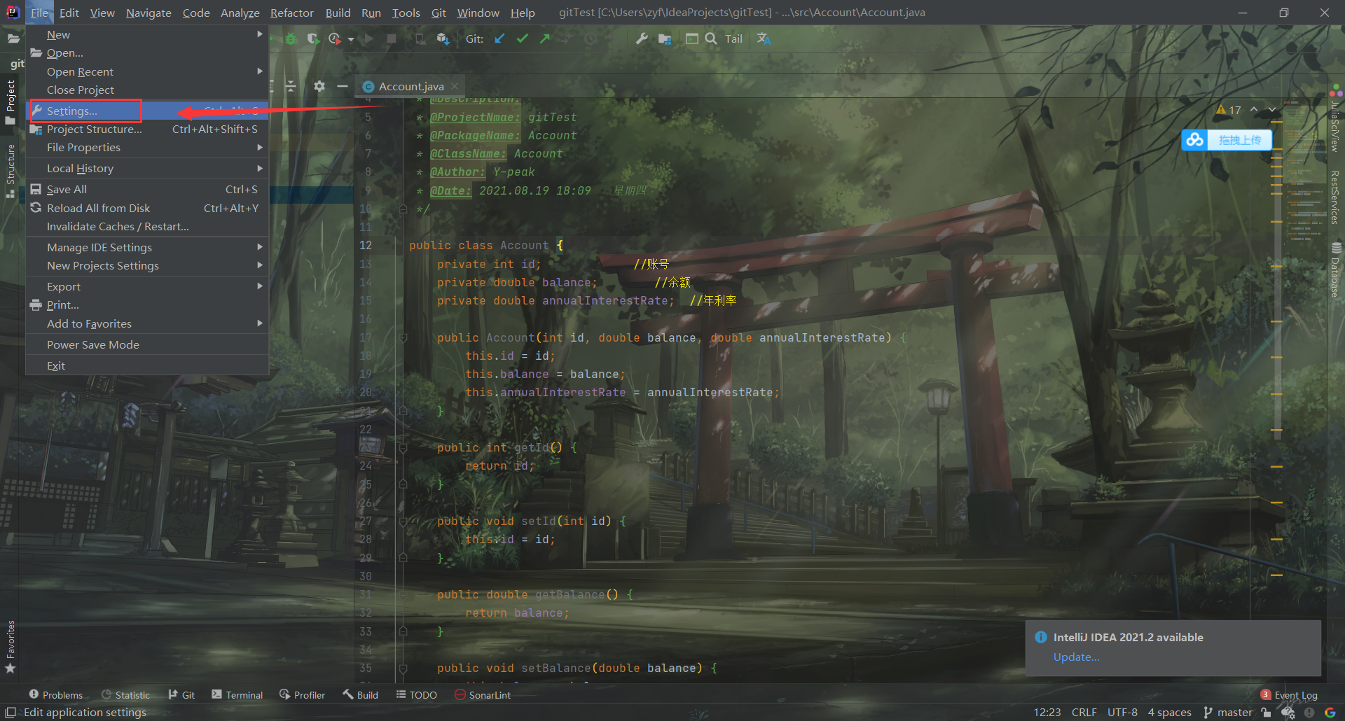Toggle Power Save Mode
The width and height of the screenshot is (1345, 721).
[147, 344]
